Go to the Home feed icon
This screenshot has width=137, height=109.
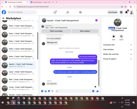pyautogui.click(x=55, y=12)
